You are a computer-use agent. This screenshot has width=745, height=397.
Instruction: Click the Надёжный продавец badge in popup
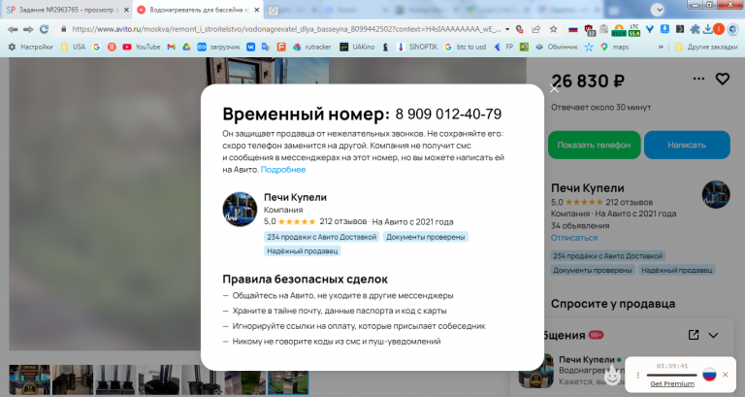303,251
